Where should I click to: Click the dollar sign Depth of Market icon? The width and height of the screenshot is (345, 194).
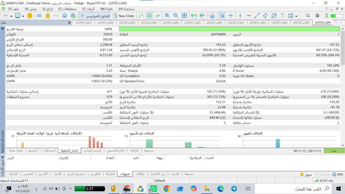[30, 15]
